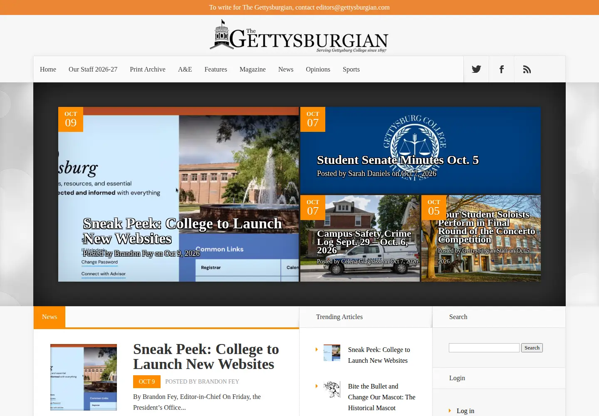Click the Log in link
This screenshot has width=599, height=416.
[465, 411]
